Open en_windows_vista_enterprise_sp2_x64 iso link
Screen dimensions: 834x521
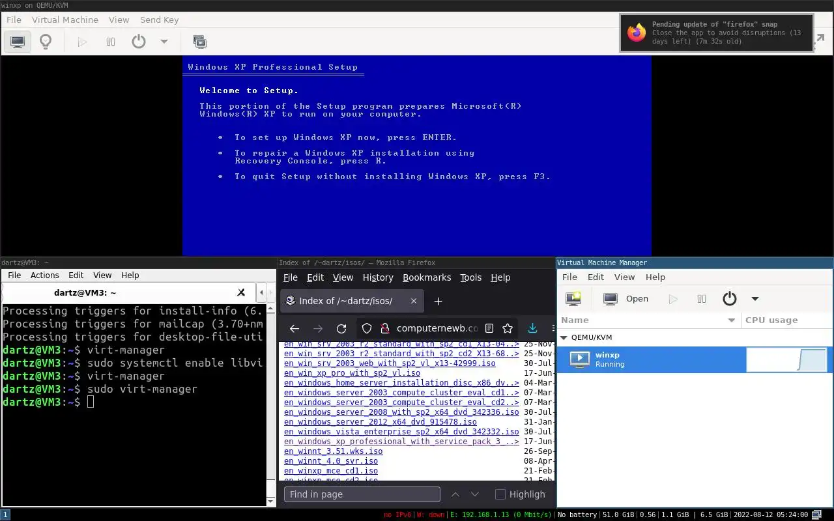coord(401,432)
